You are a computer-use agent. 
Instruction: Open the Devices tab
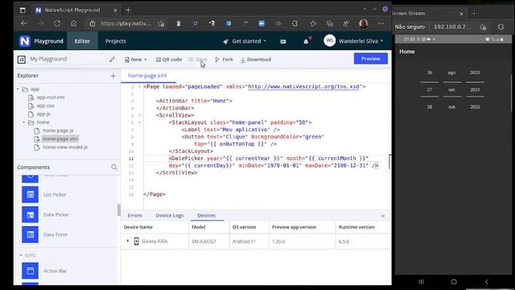(206, 215)
